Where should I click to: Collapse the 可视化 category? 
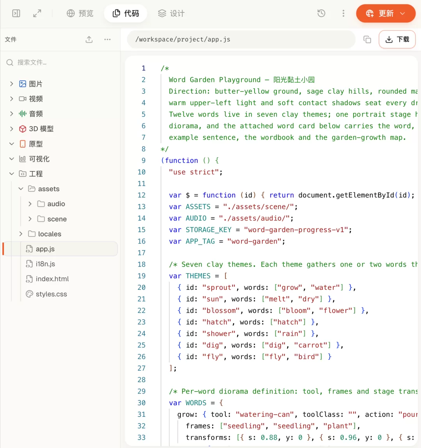(x=11, y=159)
